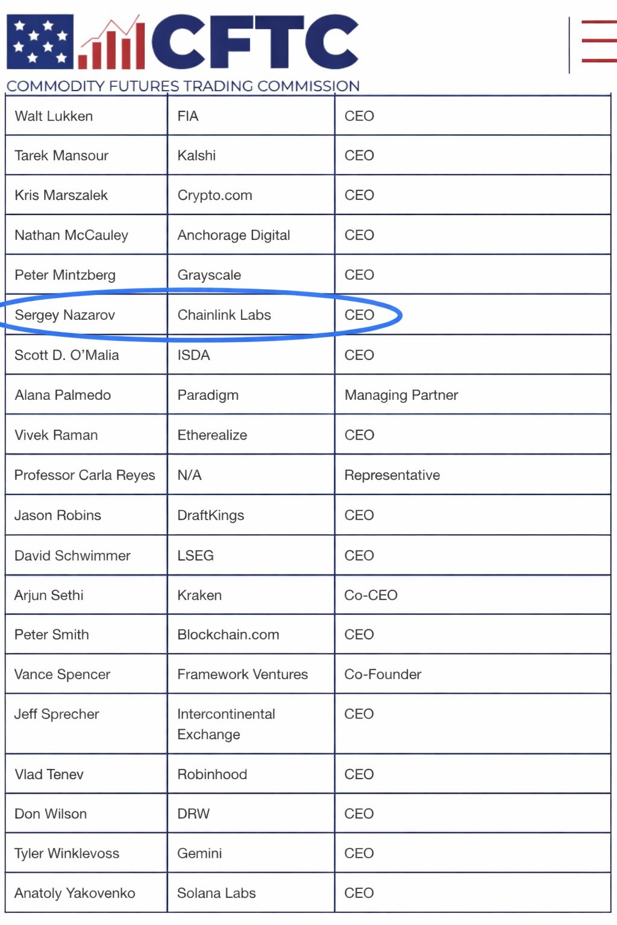Select the Kalshi organization cell

coord(196,155)
